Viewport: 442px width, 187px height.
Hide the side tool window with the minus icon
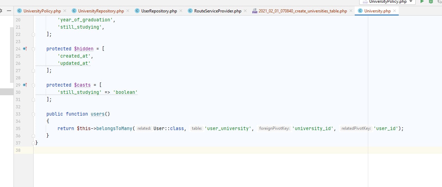pyautogui.click(x=9, y=11)
